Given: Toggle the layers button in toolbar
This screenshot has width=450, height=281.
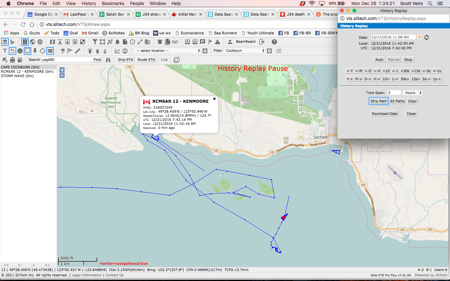Looking at the screenshot, I should [5, 42].
